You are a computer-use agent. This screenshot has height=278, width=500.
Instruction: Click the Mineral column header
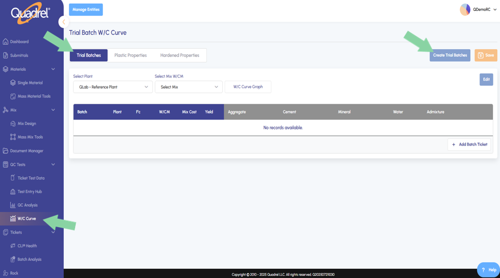pyautogui.click(x=344, y=112)
